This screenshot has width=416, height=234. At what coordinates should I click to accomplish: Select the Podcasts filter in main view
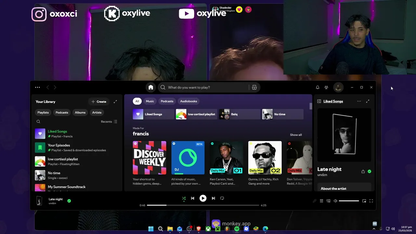[x=167, y=101]
